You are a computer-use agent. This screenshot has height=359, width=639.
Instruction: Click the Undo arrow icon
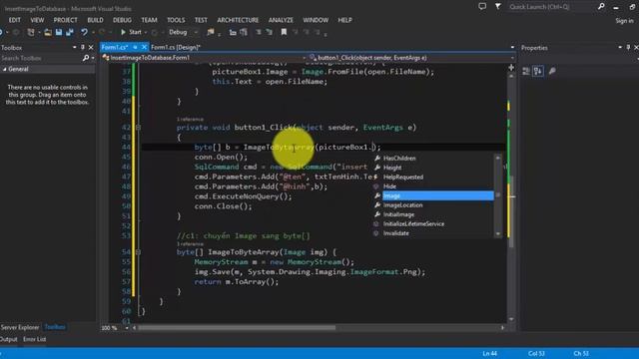coord(84,32)
